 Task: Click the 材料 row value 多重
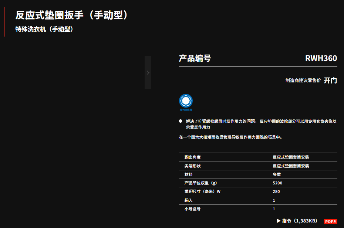click(x=277, y=174)
